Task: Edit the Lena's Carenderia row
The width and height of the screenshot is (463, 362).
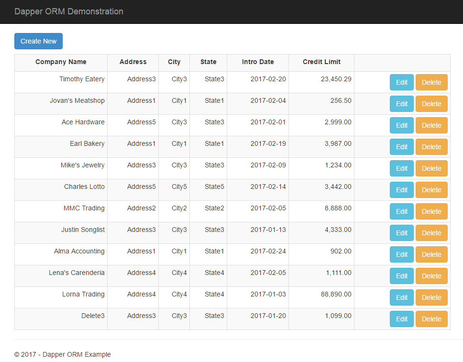Action: coord(401,276)
